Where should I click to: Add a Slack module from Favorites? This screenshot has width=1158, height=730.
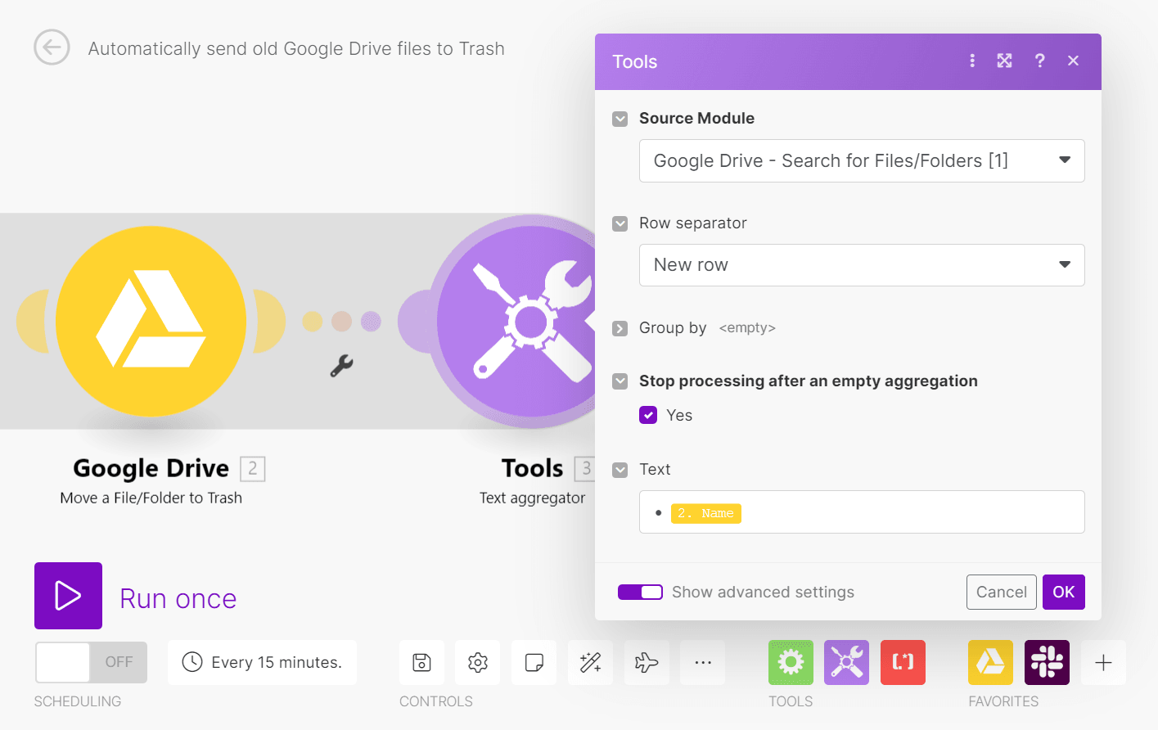coord(1047,662)
